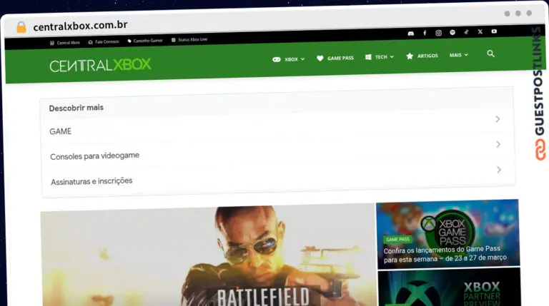Open the X (Twitter) social icon

pyautogui.click(x=480, y=31)
